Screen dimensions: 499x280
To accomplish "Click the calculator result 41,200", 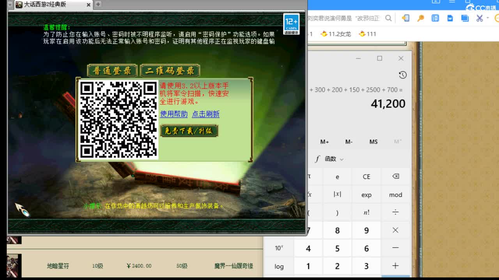I will click(x=388, y=103).
